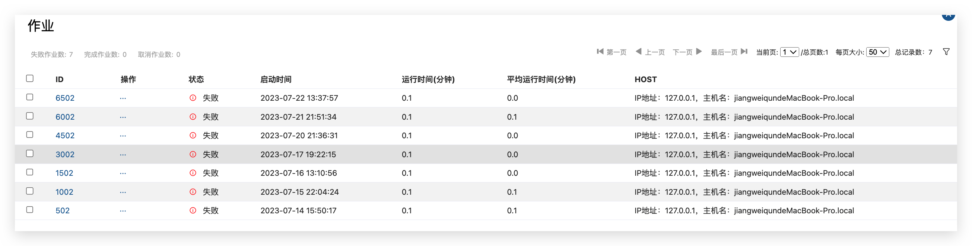
Task: Click start time 2023-07-14 15:50:17
Action: [298, 211]
